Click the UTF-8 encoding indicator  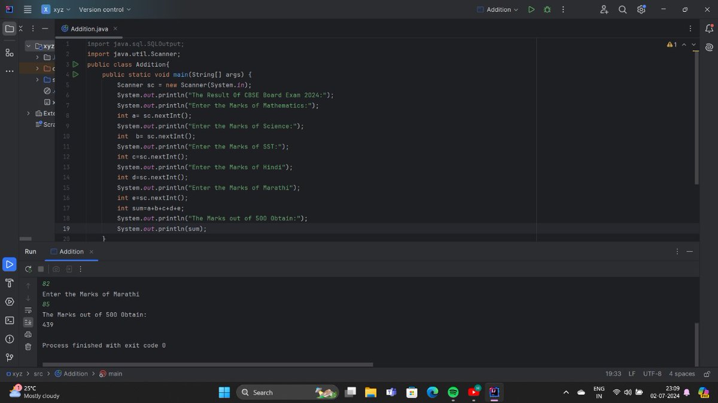pyautogui.click(x=652, y=374)
